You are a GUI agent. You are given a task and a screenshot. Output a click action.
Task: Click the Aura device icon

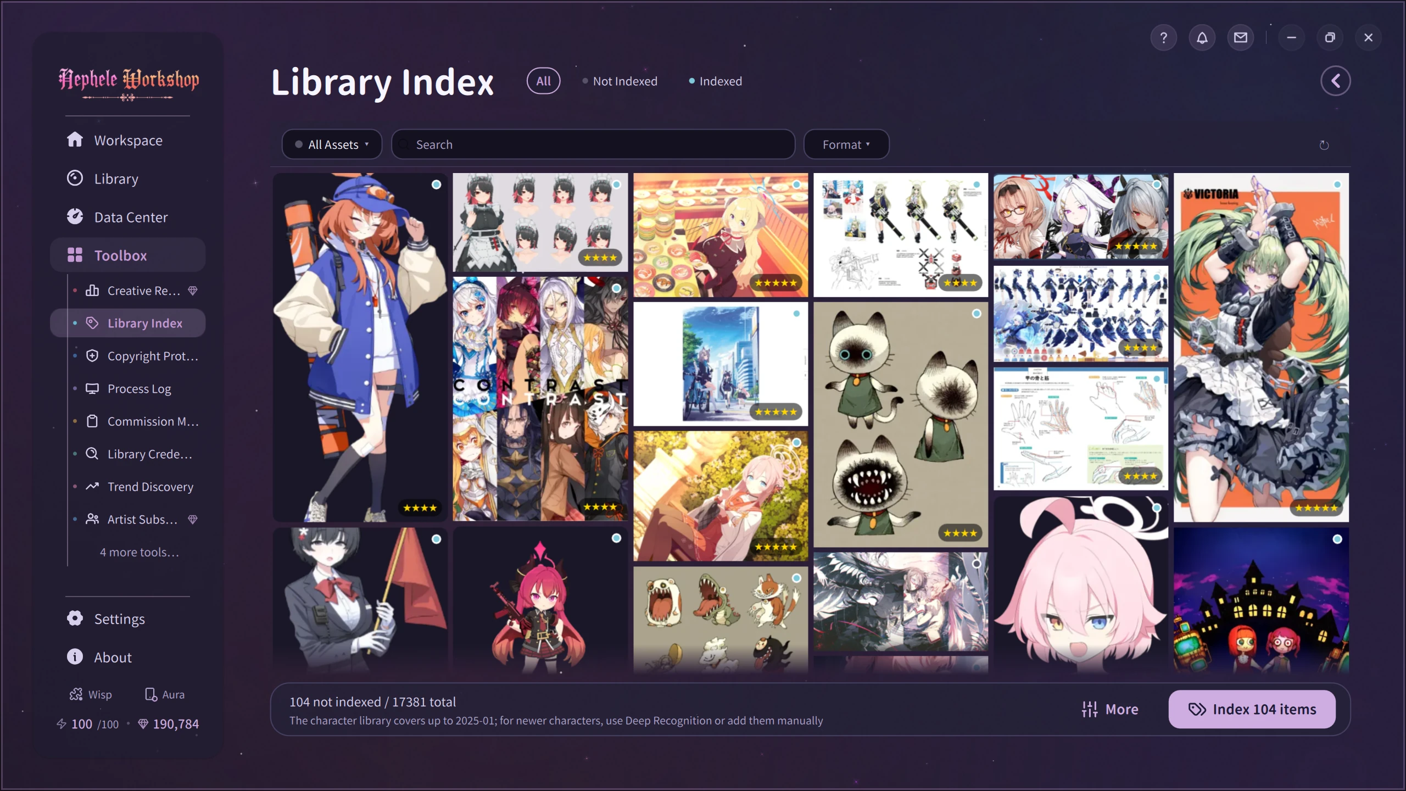pyautogui.click(x=150, y=694)
